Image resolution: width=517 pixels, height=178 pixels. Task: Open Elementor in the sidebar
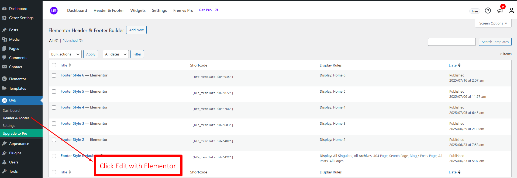pyautogui.click(x=18, y=79)
